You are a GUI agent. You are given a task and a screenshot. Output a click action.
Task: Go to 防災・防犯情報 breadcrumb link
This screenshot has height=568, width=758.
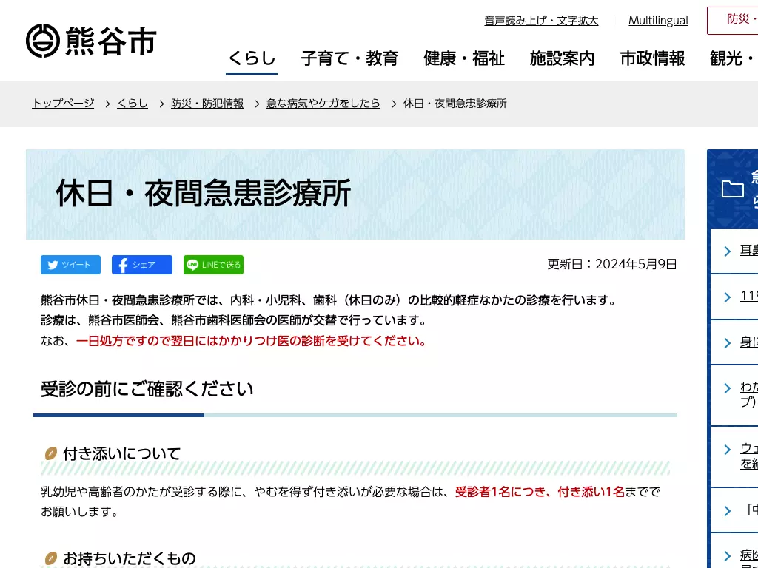[207, 104]
